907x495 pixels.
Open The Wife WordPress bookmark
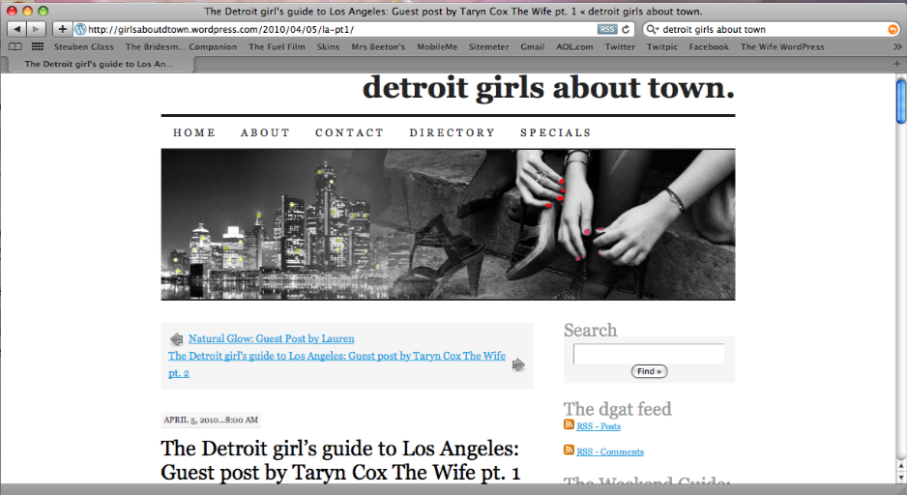[x=782, y=46]
